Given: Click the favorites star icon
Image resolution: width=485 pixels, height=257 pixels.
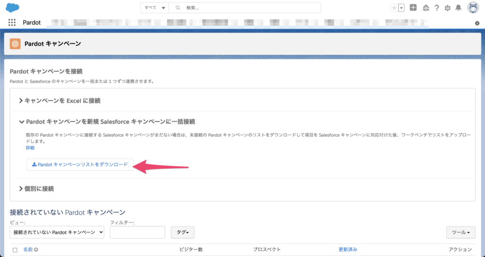Looking at the screenshot, I should (394, 8).
